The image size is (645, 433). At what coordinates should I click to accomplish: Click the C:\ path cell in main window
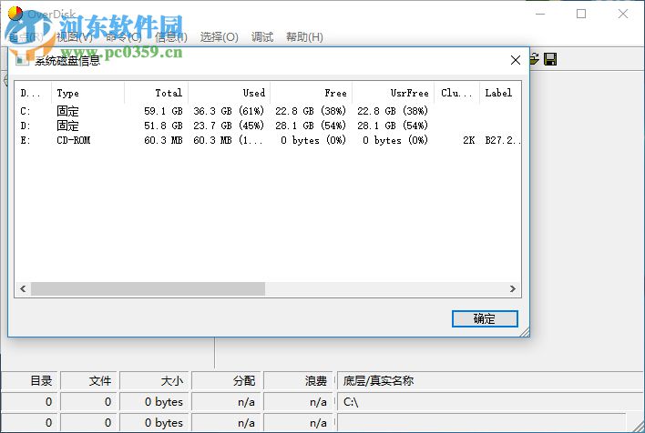pyautogui.click(x=489, y=402)
